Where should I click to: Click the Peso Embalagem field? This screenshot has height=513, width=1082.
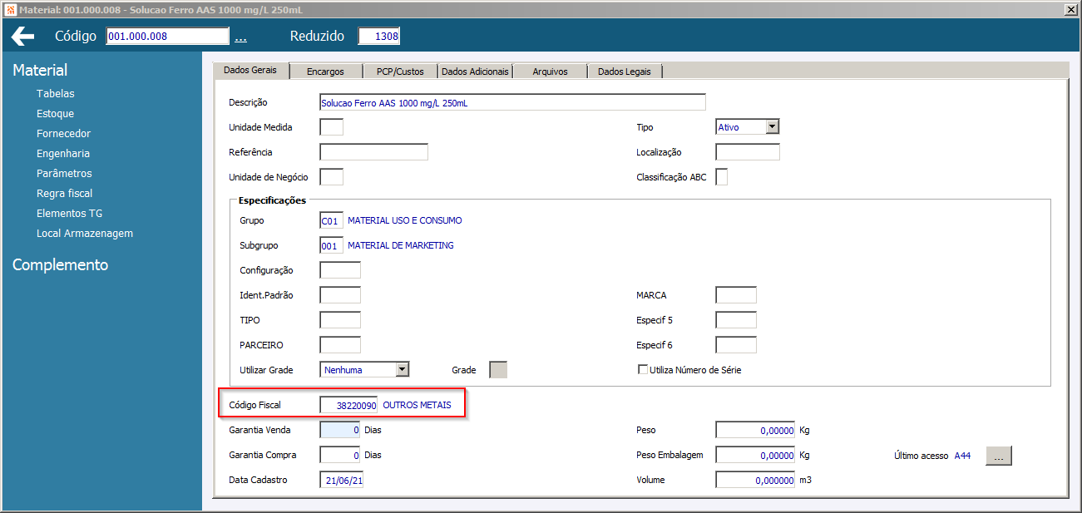coord(755,455)
